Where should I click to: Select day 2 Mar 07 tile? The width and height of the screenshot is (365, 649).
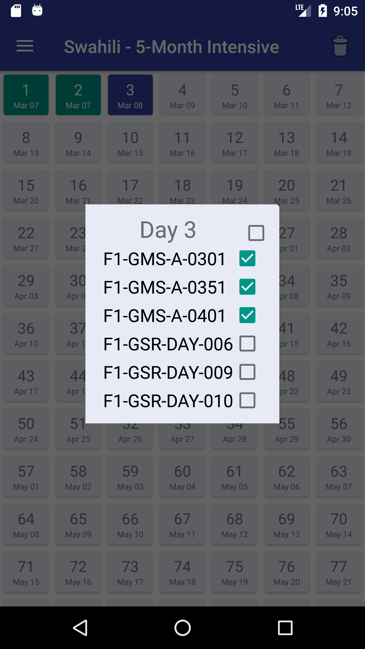(x=78, y=95)
